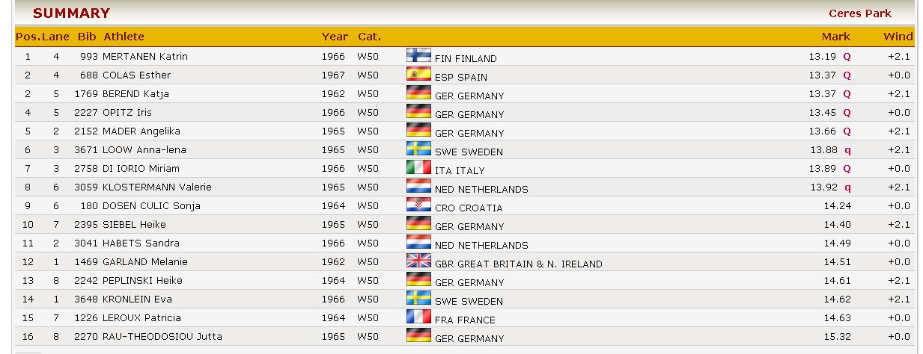This screenshot has width=923, height=354.
Task: Click the Wind column header
Action: [x=898, y=37]
